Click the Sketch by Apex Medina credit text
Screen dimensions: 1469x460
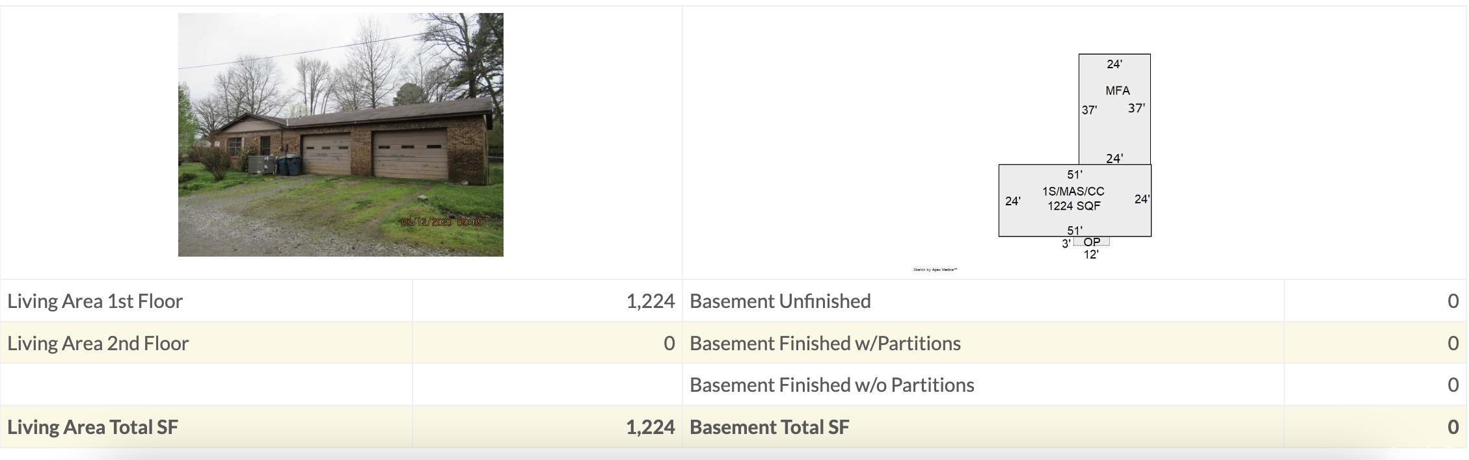935,270
